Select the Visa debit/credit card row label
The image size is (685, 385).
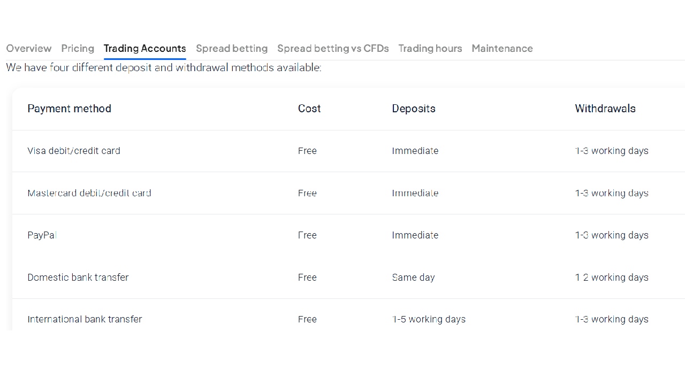pos(74,151)
